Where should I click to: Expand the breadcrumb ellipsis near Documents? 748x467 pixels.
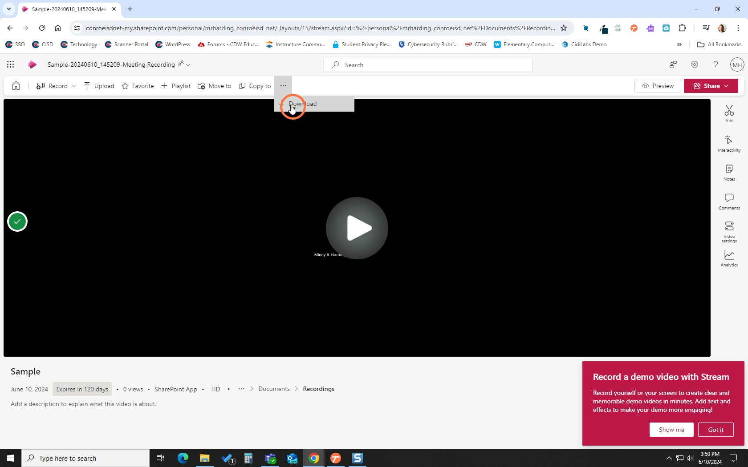tap(241, 389)
